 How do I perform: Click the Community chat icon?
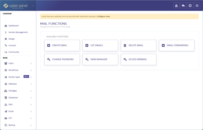[6, 52]
